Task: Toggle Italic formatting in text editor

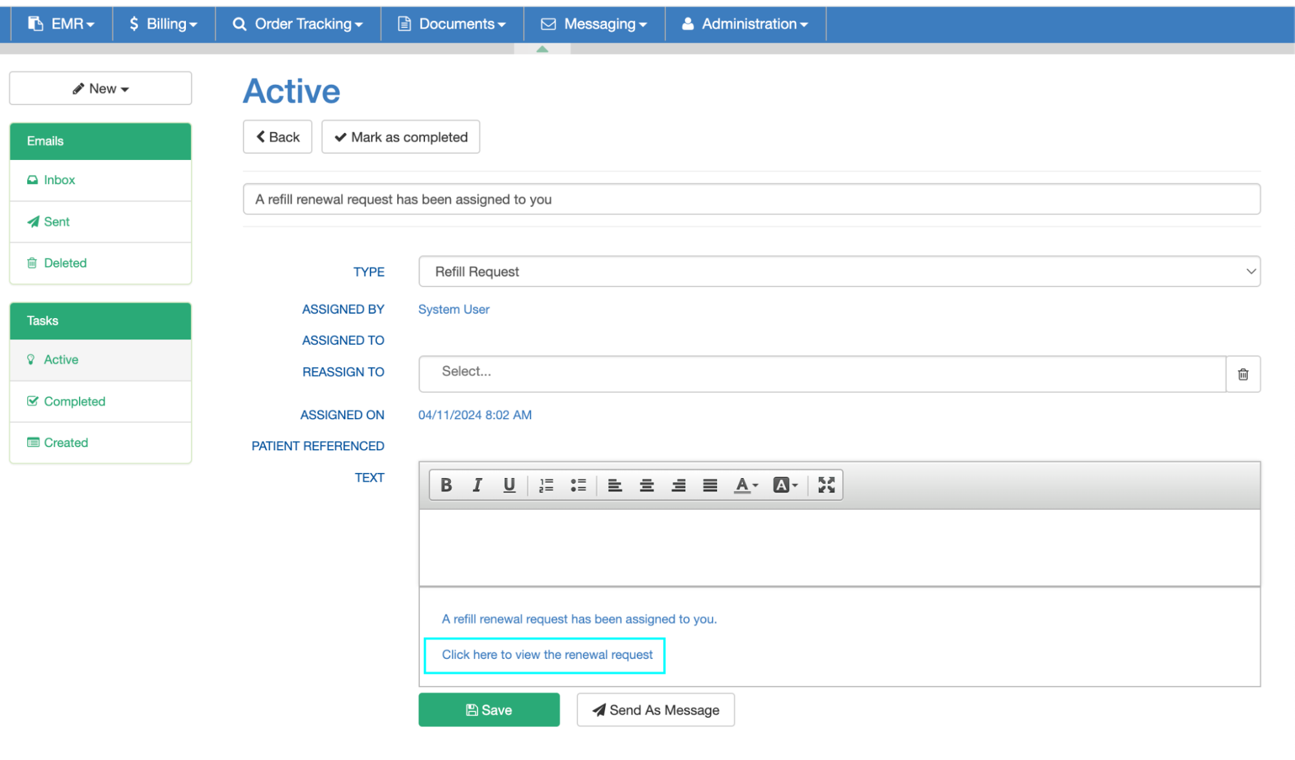Action: [477, 485]
